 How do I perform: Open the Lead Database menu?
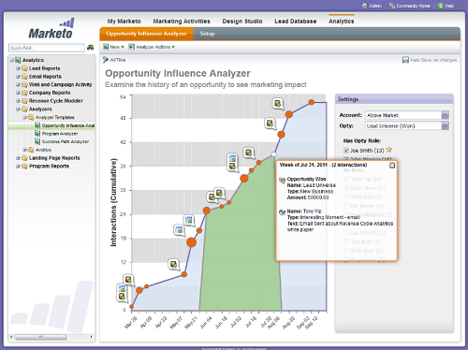tap(295, 22)
